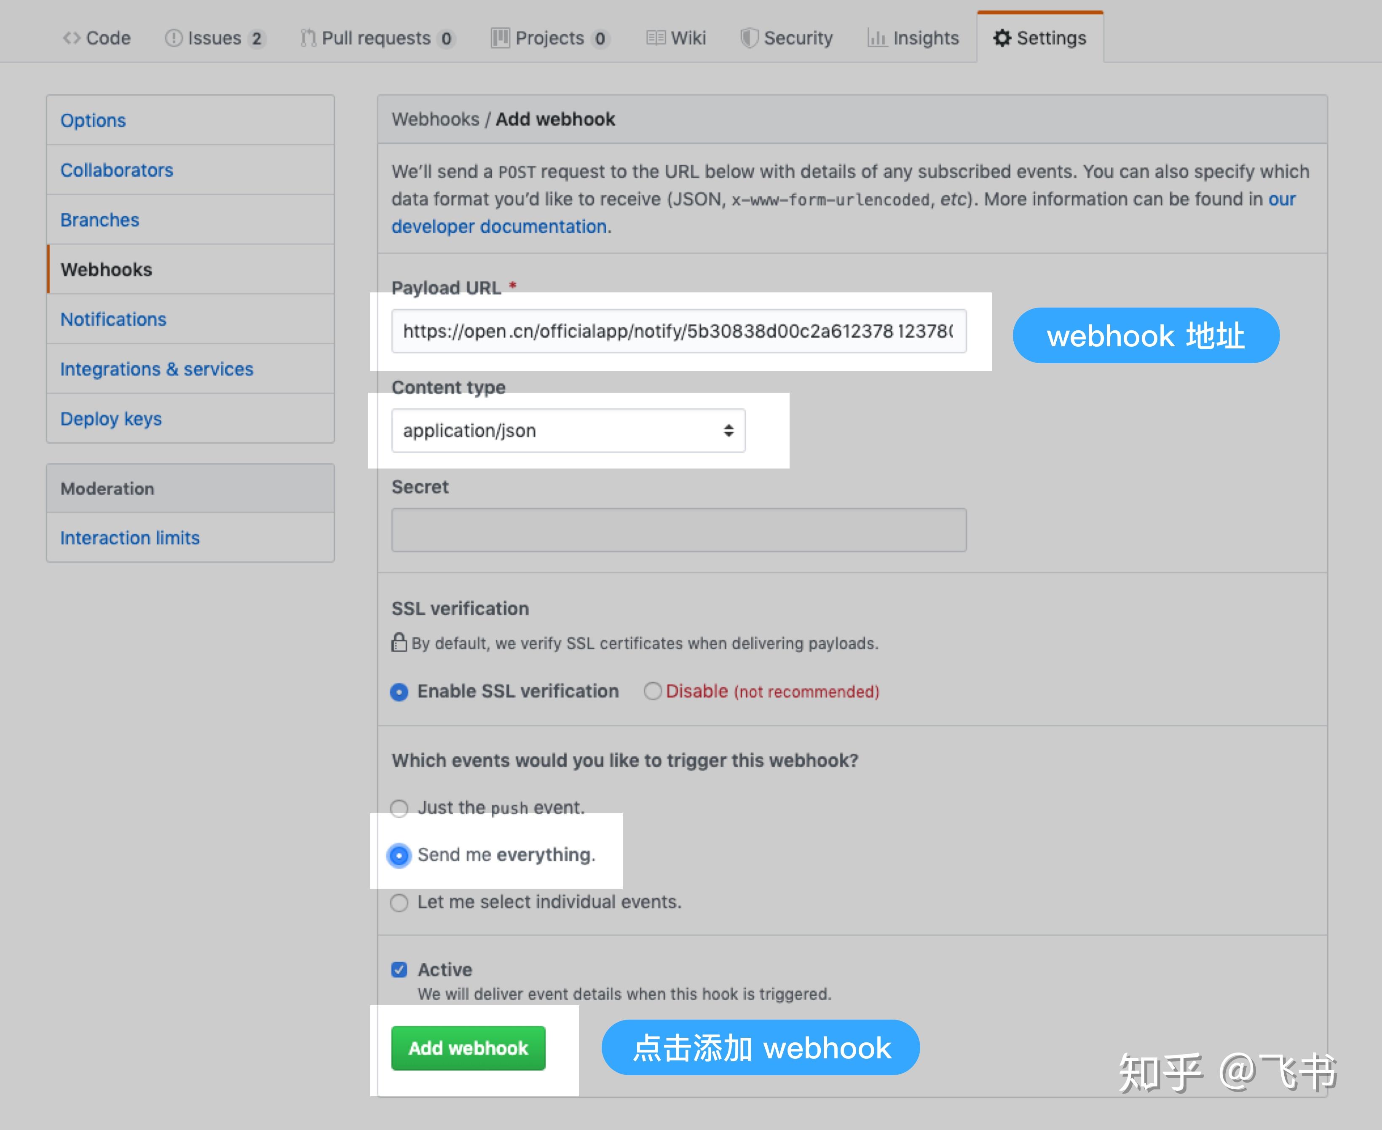
Task: Click the Security shield icon
Action: click(749, 38)
